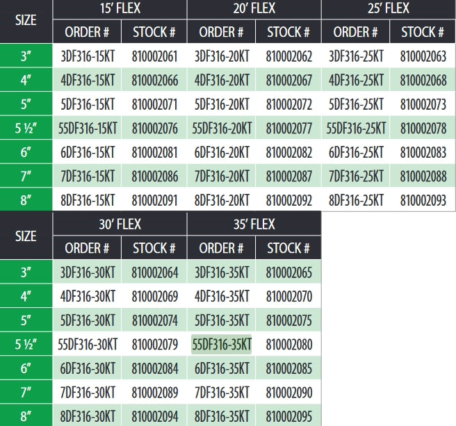Screen dimensions: 456x426
Task: Click the top table SIZE header
Action: click(26, 21)
